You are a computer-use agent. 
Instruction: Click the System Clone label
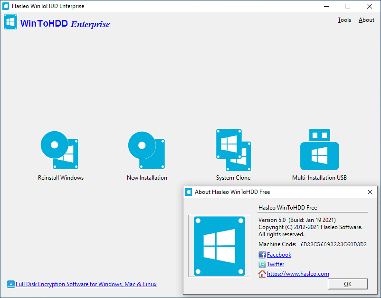click(x=233, y=178)
